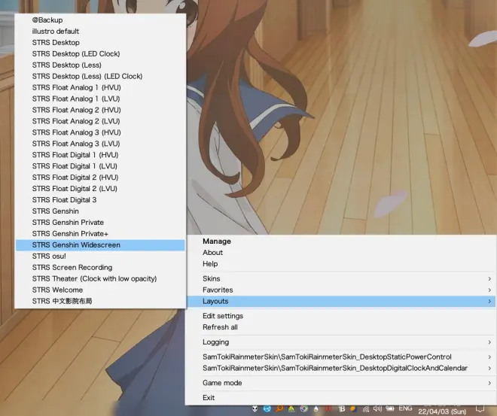Click Edit settings

[341, 316]
